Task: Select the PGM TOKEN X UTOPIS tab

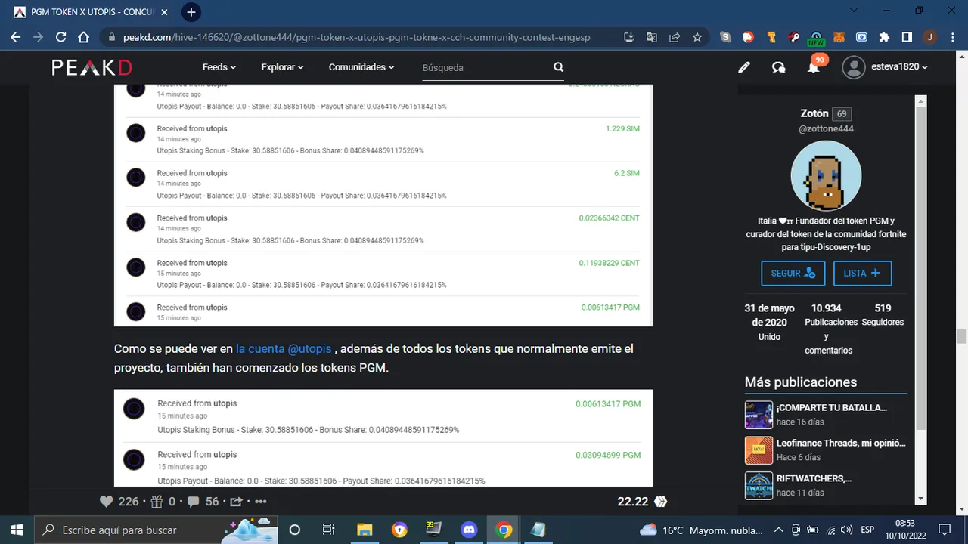Action: pyautogui.click(x=91, y=12)
